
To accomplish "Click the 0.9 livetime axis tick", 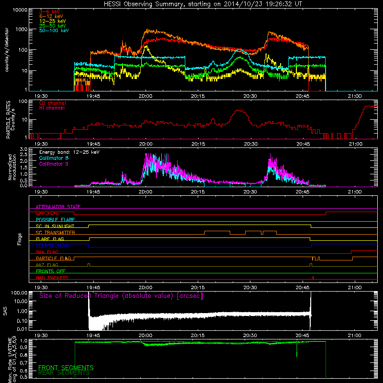I will (23, 347).
